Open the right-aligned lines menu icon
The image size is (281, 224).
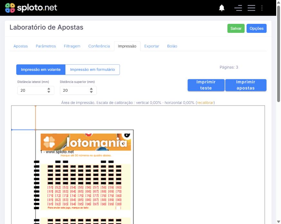click(x=238, y=8)
